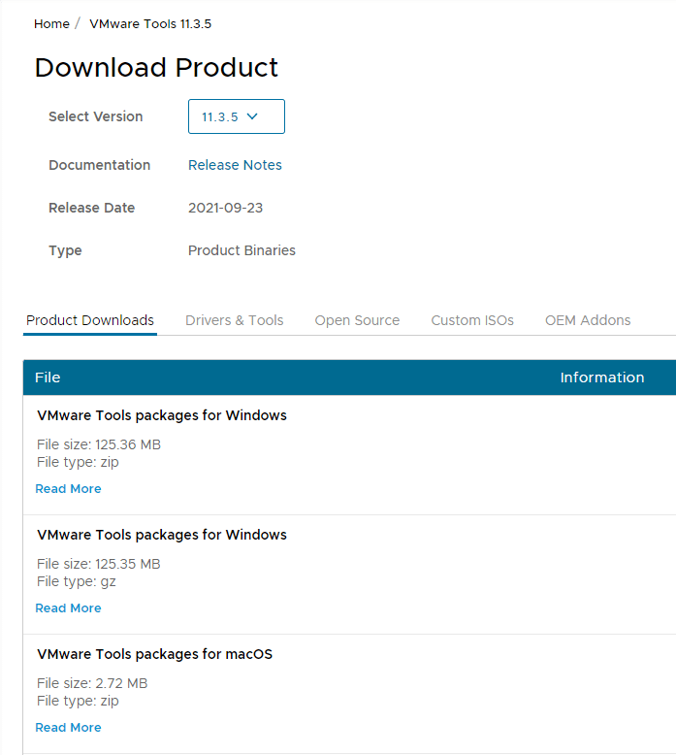Click the Select Version label
Screen dimensions: 676x755
96,116
